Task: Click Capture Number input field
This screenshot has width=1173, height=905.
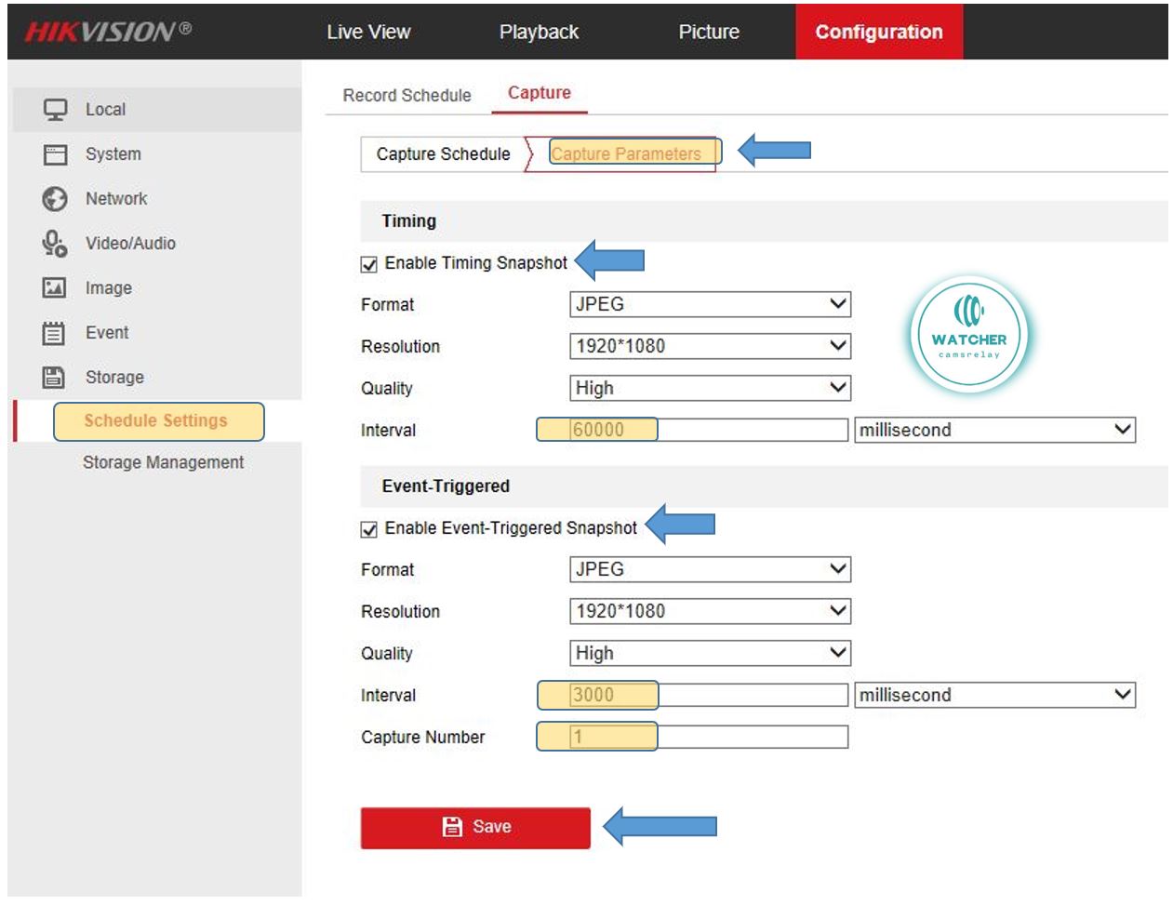Action: pyautogui.click(x=709, y=737)
